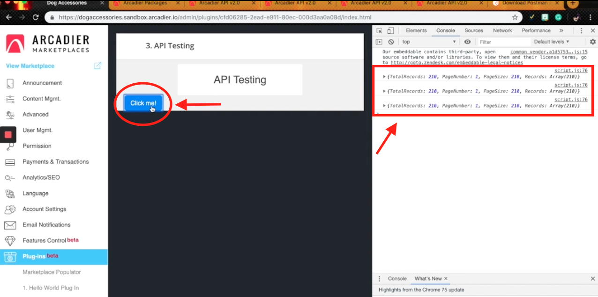Open the User Mgmt. menu item
Viewport: 598px width, 297px height.
coord(37,130)
